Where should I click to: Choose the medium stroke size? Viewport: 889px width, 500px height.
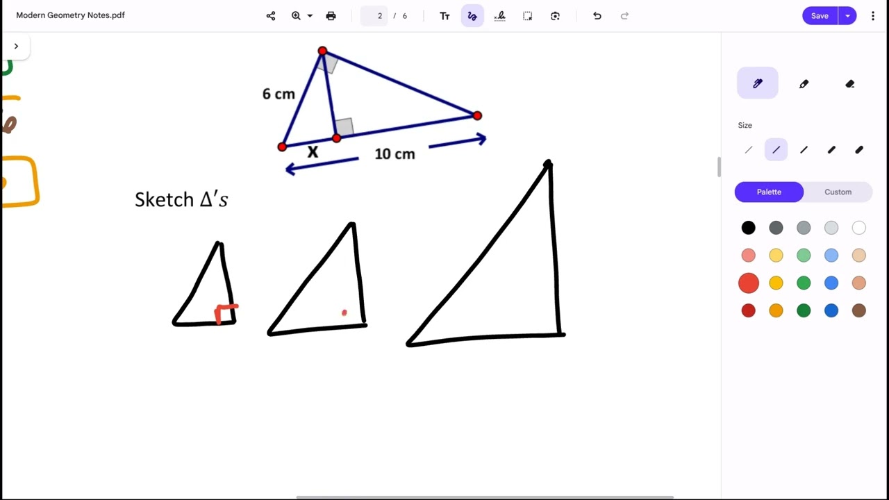[804, 150]
